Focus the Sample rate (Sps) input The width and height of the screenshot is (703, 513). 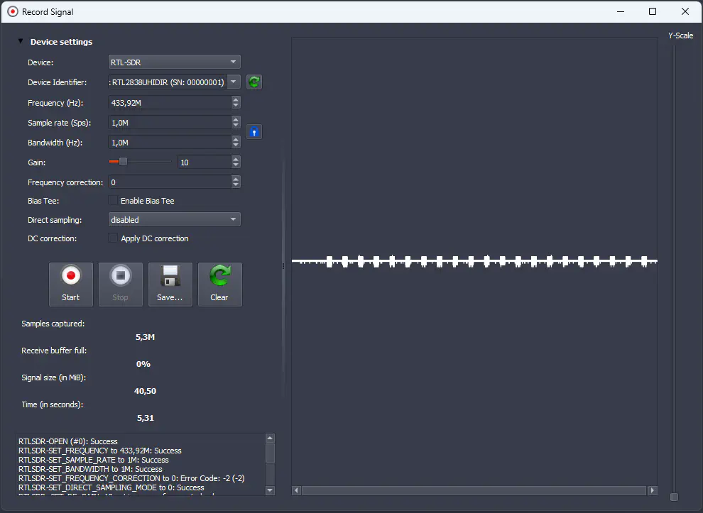click(169, 123)
